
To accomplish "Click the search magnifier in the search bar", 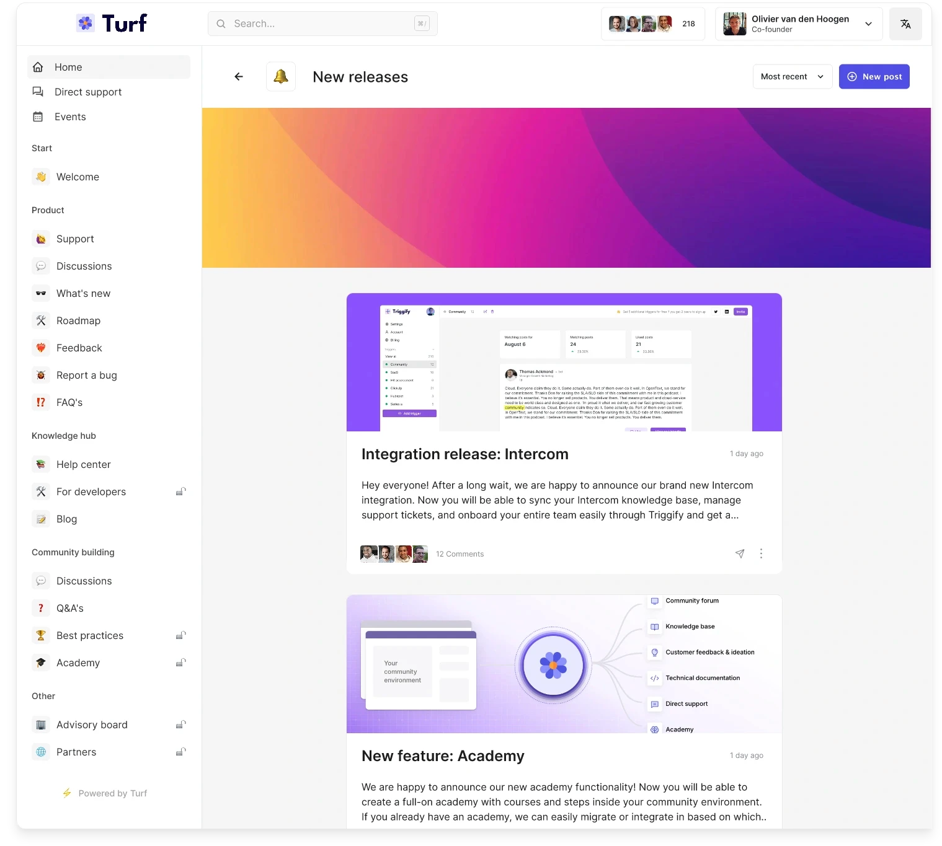I will point(221,24).
